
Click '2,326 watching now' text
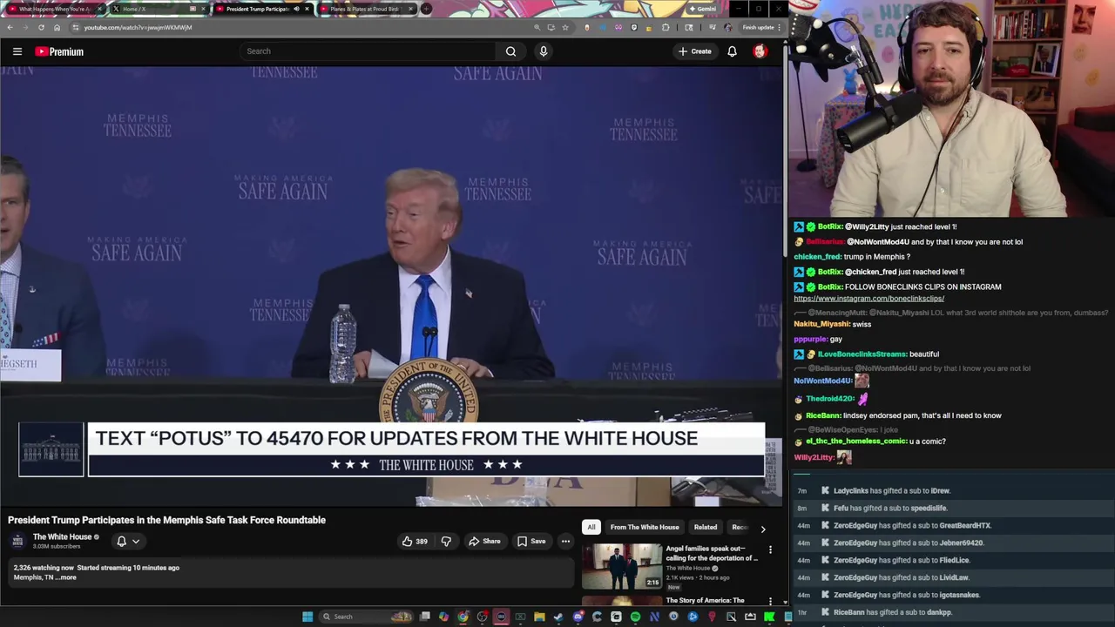44,568
